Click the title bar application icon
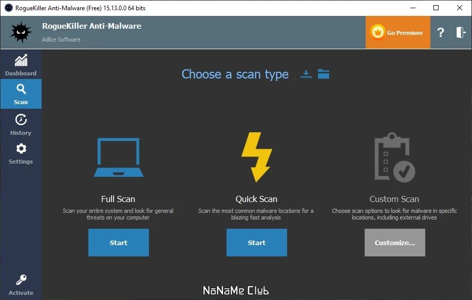 [8, 8]
